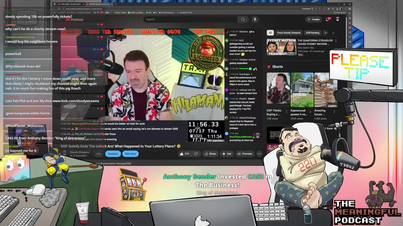Viewport: 403px width, 226px height.
Task: Open Sydney Watson video thumbnail
Action: pyautogui.click(x=281, y=47)
